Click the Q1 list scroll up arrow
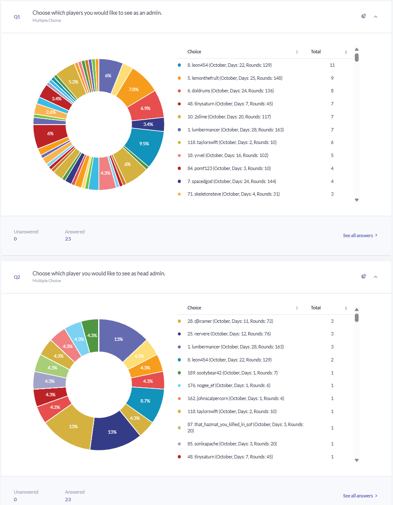Image resolution: width=393 pixels, height=505 pixels. point(357,49)
